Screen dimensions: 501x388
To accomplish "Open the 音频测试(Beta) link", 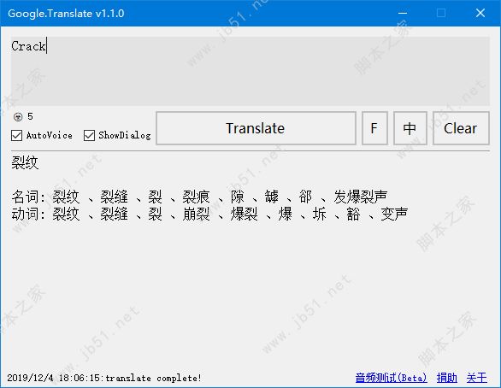I will [391, 378].
